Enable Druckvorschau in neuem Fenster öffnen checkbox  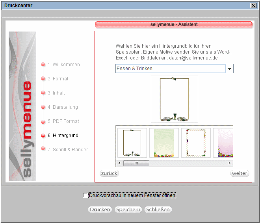(x=85, y=195)
